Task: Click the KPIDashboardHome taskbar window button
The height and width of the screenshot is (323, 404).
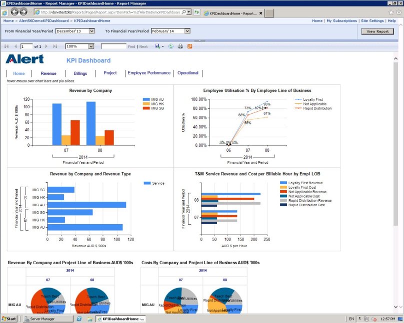Action: coord(120,319)
